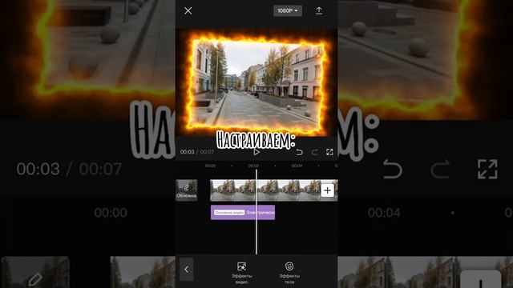The image size is (513, 288).
Task: Expand preview to fullscreen
Action: point(329,152)
